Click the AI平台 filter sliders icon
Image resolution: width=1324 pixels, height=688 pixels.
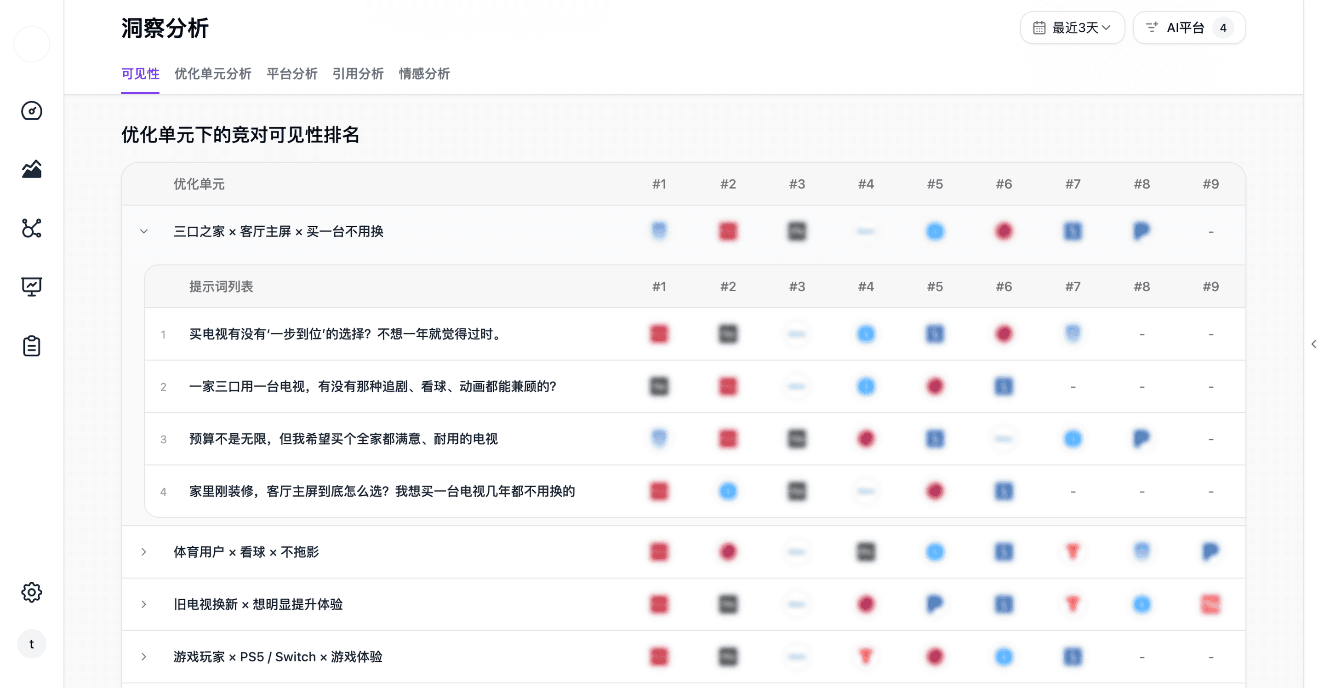click(1152, 27)
